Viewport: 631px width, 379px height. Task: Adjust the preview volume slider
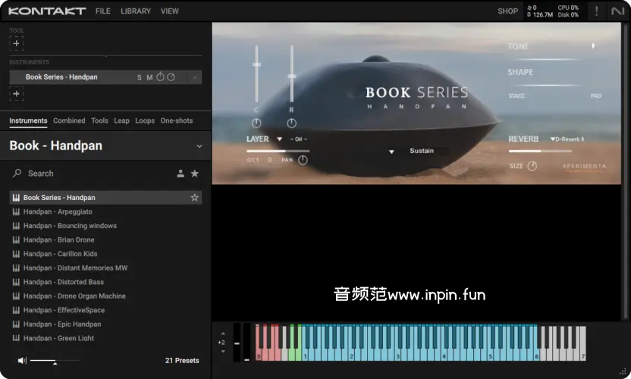(x=55, y=361)
